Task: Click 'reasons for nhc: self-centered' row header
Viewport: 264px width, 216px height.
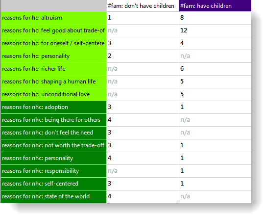Action: pos(54,184)
